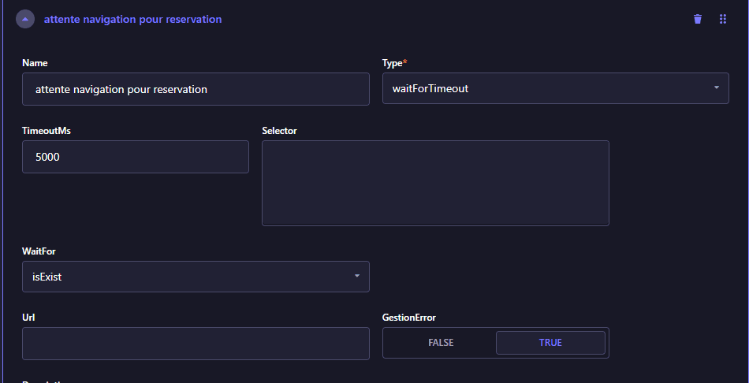Image resolution: width=749 pixels, height=383 pixels.
Task: Click the 'Url' field label
Action: click(x=29, y=318)
